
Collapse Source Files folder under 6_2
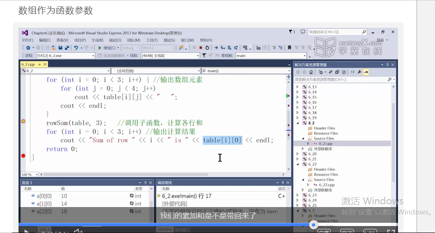coord(303,139)
